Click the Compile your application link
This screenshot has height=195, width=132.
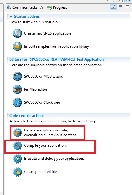tap(45, 145)
